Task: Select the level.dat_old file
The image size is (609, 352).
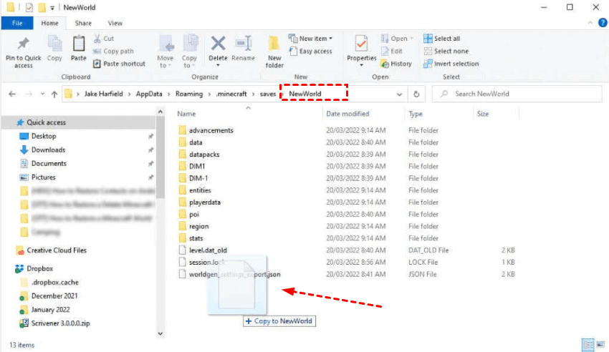Action: (208, 250)
